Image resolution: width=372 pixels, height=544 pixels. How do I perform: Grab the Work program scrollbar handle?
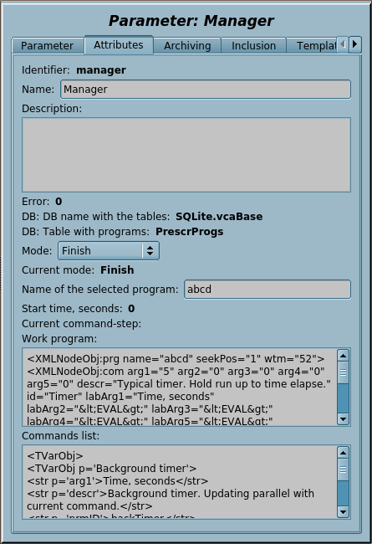tap(343, 373)
